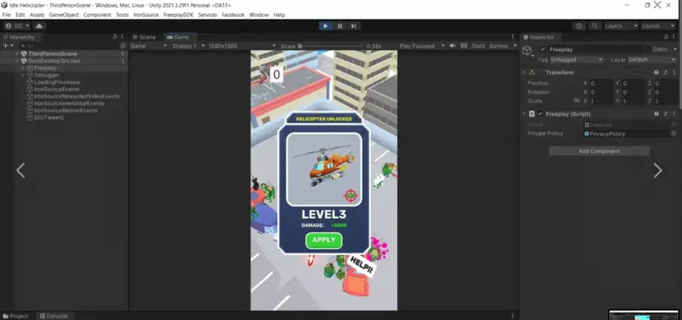The height and width of the screenshot is (320, 682).
Task: Open the GameObject menu
Action: [64, 15]
